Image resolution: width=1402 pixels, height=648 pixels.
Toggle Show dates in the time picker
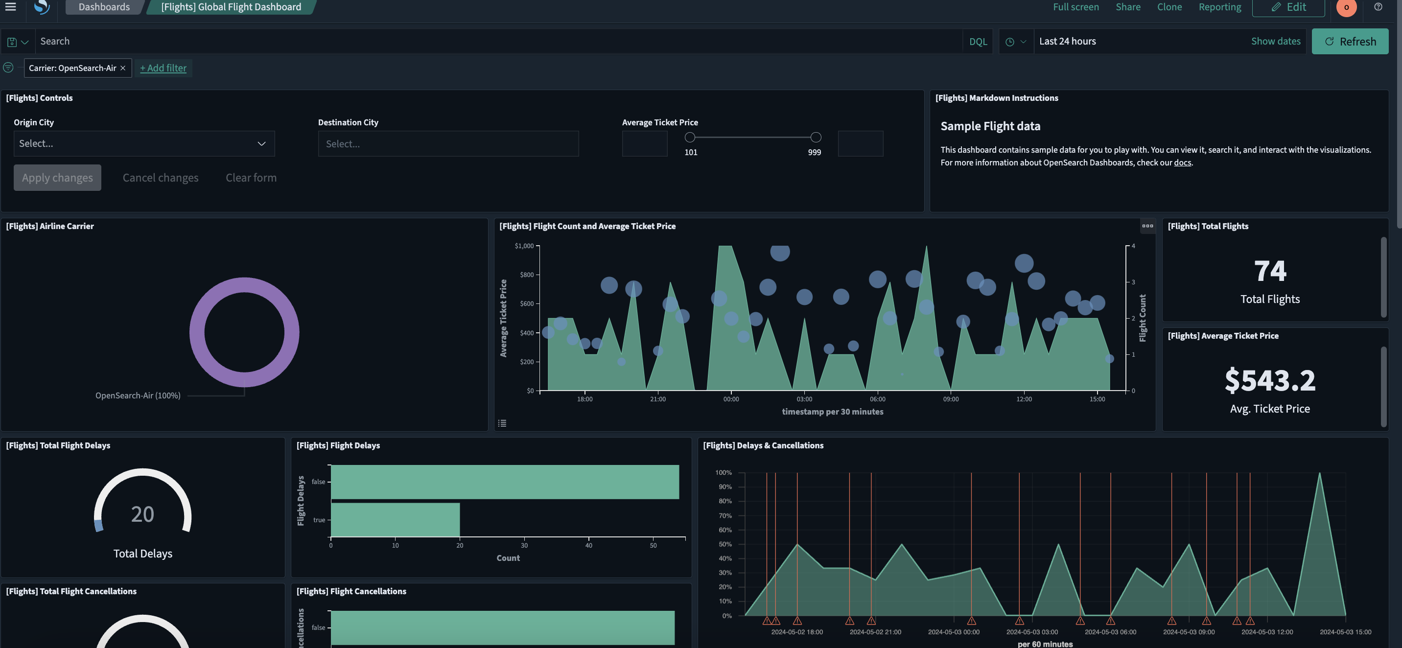point(1276,41)
